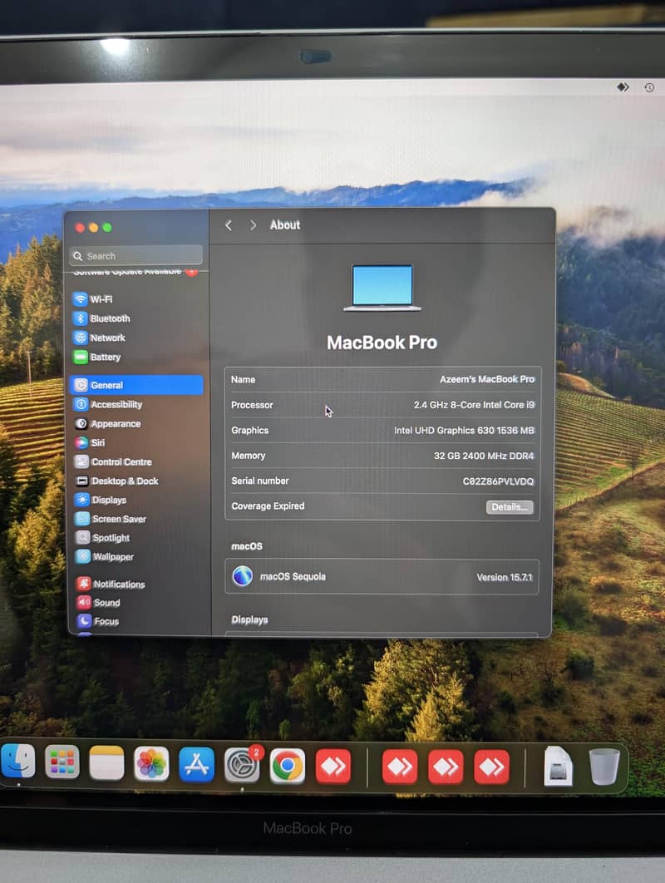This screenshot has height=883, width=665.
Task: Click the Search field in Settings
Action: click(x=137, y=256)
